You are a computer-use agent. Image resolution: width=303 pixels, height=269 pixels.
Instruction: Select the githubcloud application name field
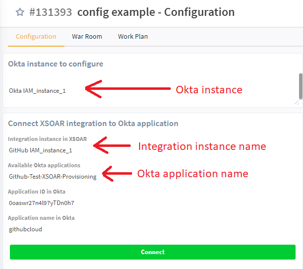click(25, 229)
